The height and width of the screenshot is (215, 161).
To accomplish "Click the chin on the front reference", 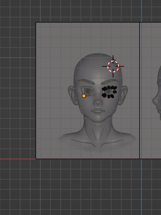I will [x=98, y=119].
